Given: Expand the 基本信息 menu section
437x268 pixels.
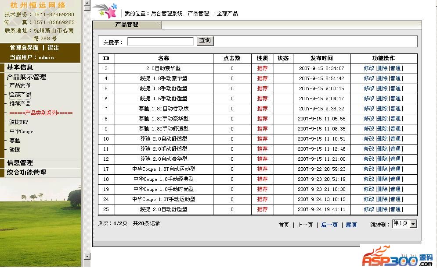Looking at the screenshot, I should [20, 67].
